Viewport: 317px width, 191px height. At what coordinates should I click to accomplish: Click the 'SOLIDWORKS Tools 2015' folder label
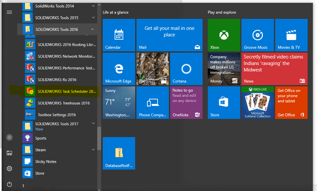(x=57, y=18)
